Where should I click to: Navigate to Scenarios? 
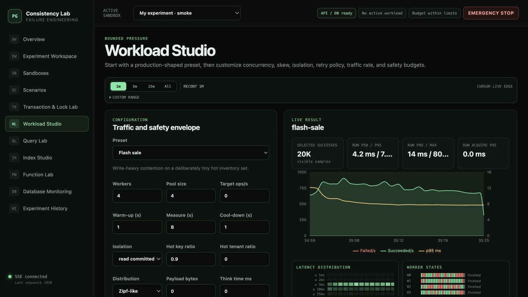(x=47, y=90)
